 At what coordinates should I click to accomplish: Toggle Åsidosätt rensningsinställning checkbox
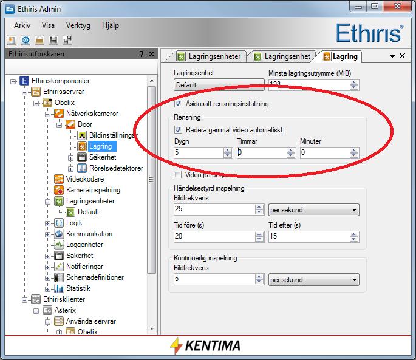pos(178,103)
